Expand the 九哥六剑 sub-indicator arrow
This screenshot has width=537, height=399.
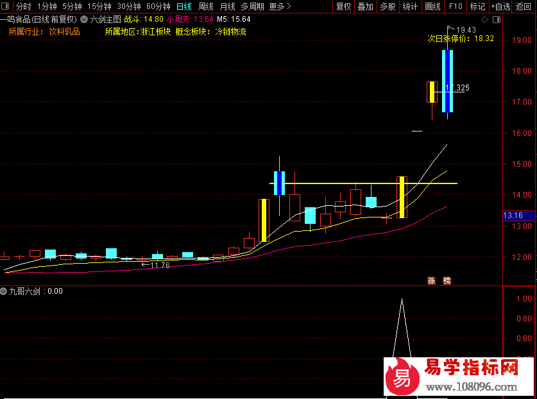4,291
